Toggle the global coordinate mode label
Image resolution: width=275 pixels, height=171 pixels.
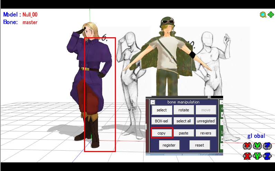256,136
